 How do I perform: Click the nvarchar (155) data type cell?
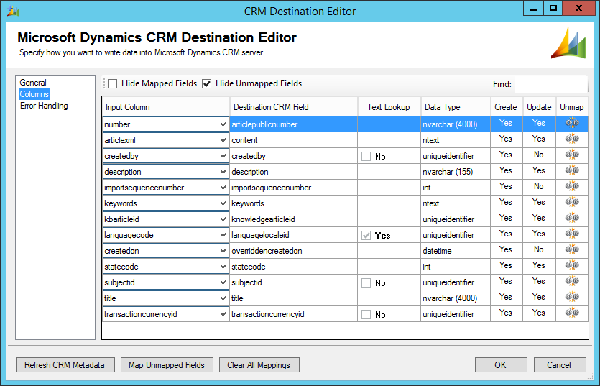tap(456, 172)
